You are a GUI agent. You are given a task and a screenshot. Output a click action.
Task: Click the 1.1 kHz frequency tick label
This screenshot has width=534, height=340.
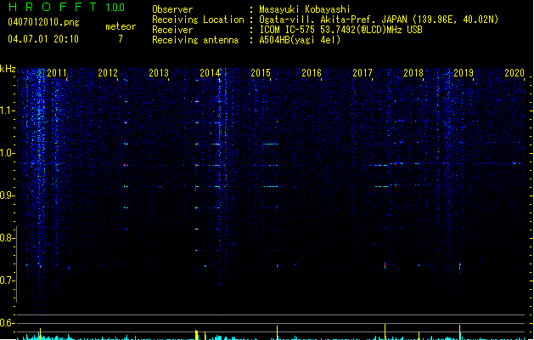(x=7, y=110)
